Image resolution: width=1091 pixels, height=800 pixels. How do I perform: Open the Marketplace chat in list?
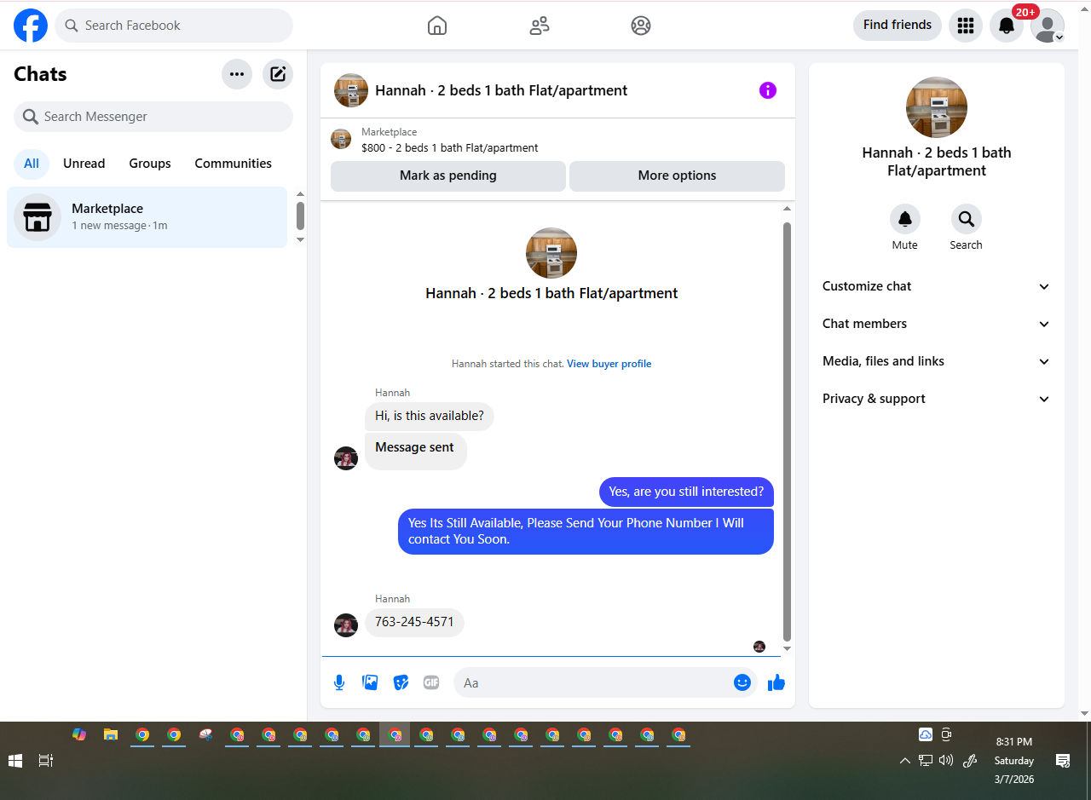pos(147,217)
